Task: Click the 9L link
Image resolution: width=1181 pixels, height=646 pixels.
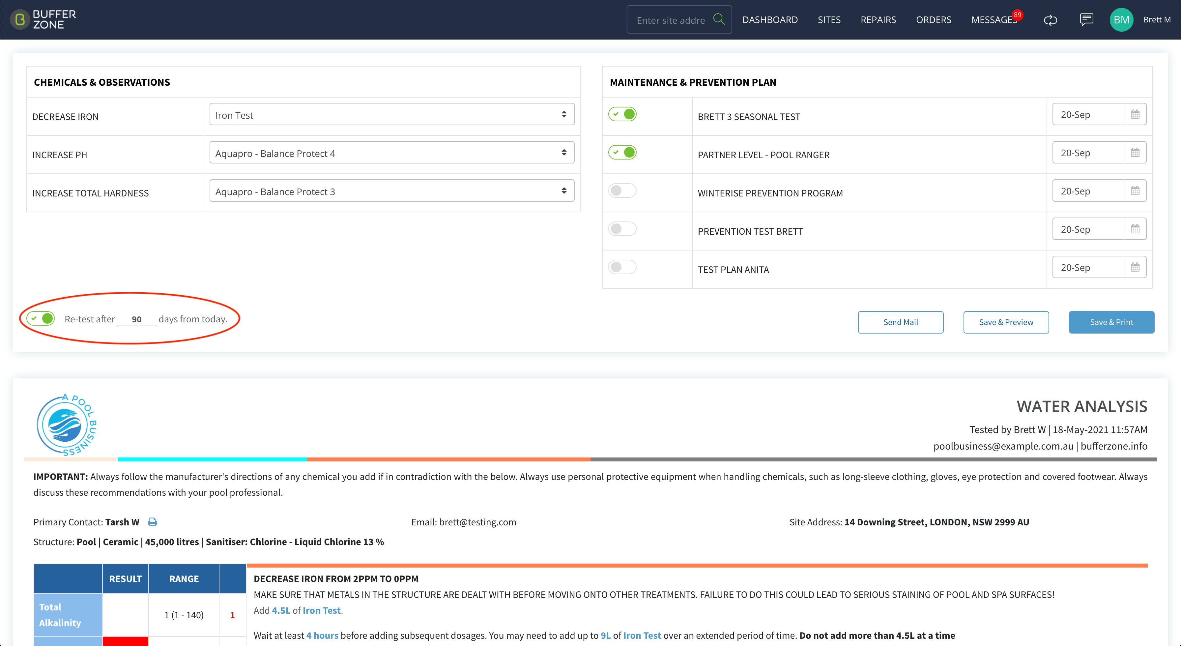Action: tap(606, 635)
